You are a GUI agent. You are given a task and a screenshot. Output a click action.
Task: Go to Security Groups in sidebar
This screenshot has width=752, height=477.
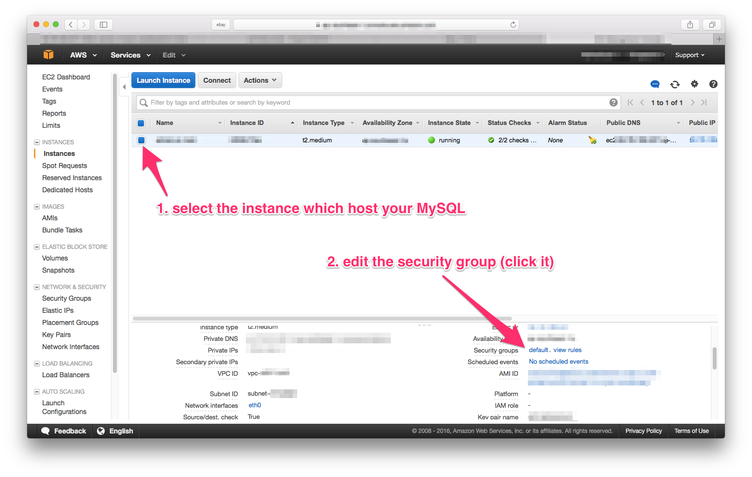(x=66, y=298)
